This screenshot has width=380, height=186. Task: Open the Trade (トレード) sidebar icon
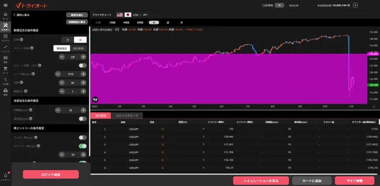pyautogui.click(x=5, y=47)
